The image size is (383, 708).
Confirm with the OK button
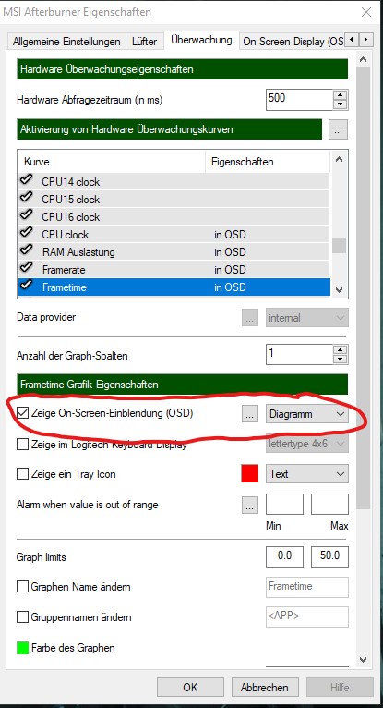pos(190,688)
